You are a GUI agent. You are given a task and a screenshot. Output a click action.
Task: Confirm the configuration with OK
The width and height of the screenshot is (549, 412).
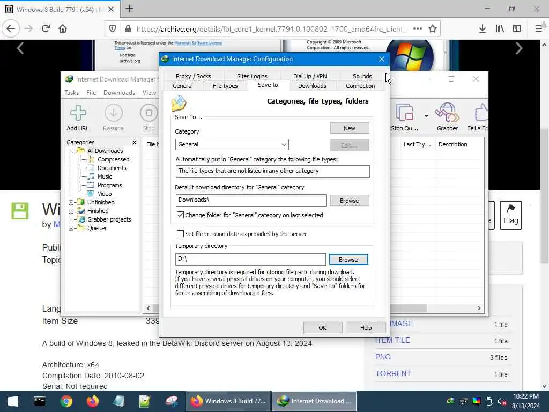[x=322, y=328]
